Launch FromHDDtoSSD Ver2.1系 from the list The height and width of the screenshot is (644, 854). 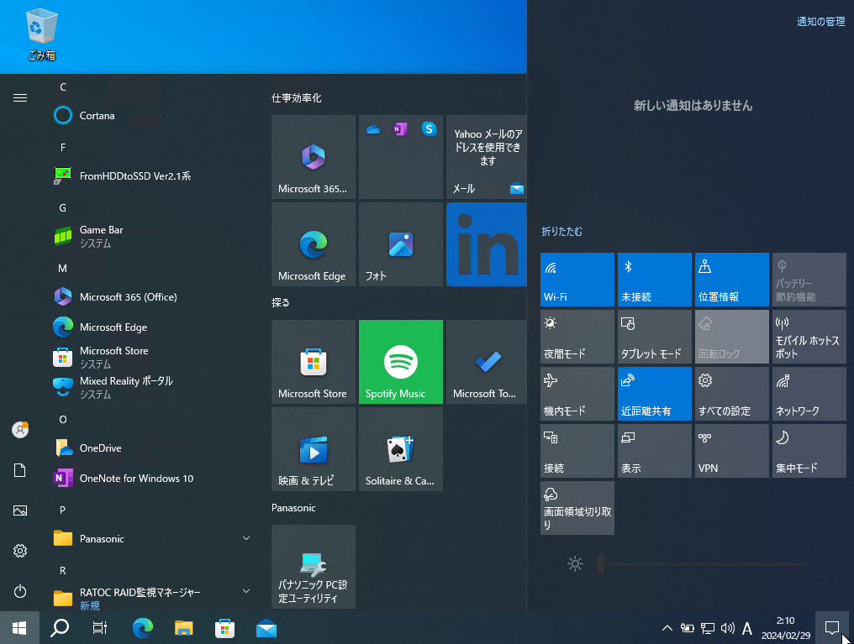[151, 175]
